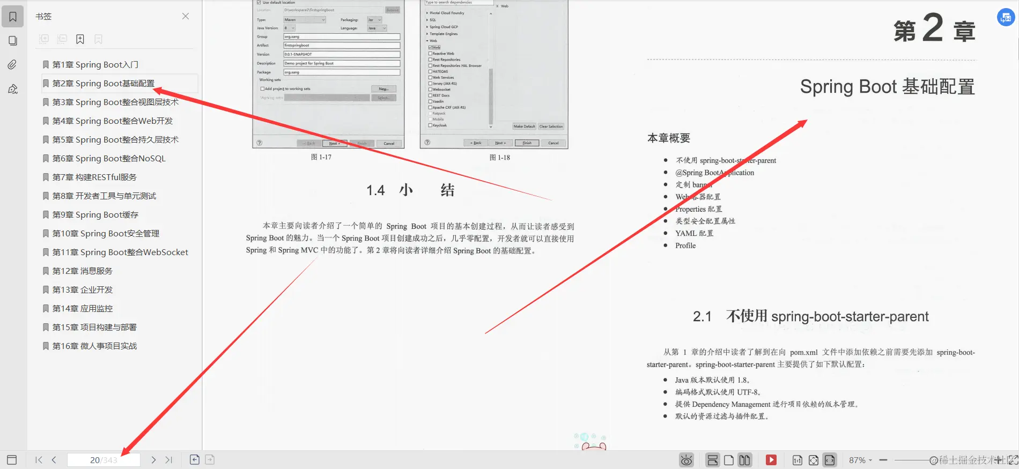The width and height of the screenshot is (1019, 469).
Task: Enable continuous scrolling page layout
Action: (x=713, y=460)
